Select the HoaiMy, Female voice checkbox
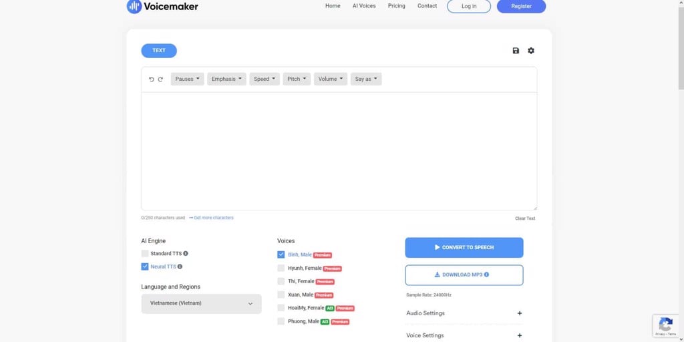 [x=281, y=308]
